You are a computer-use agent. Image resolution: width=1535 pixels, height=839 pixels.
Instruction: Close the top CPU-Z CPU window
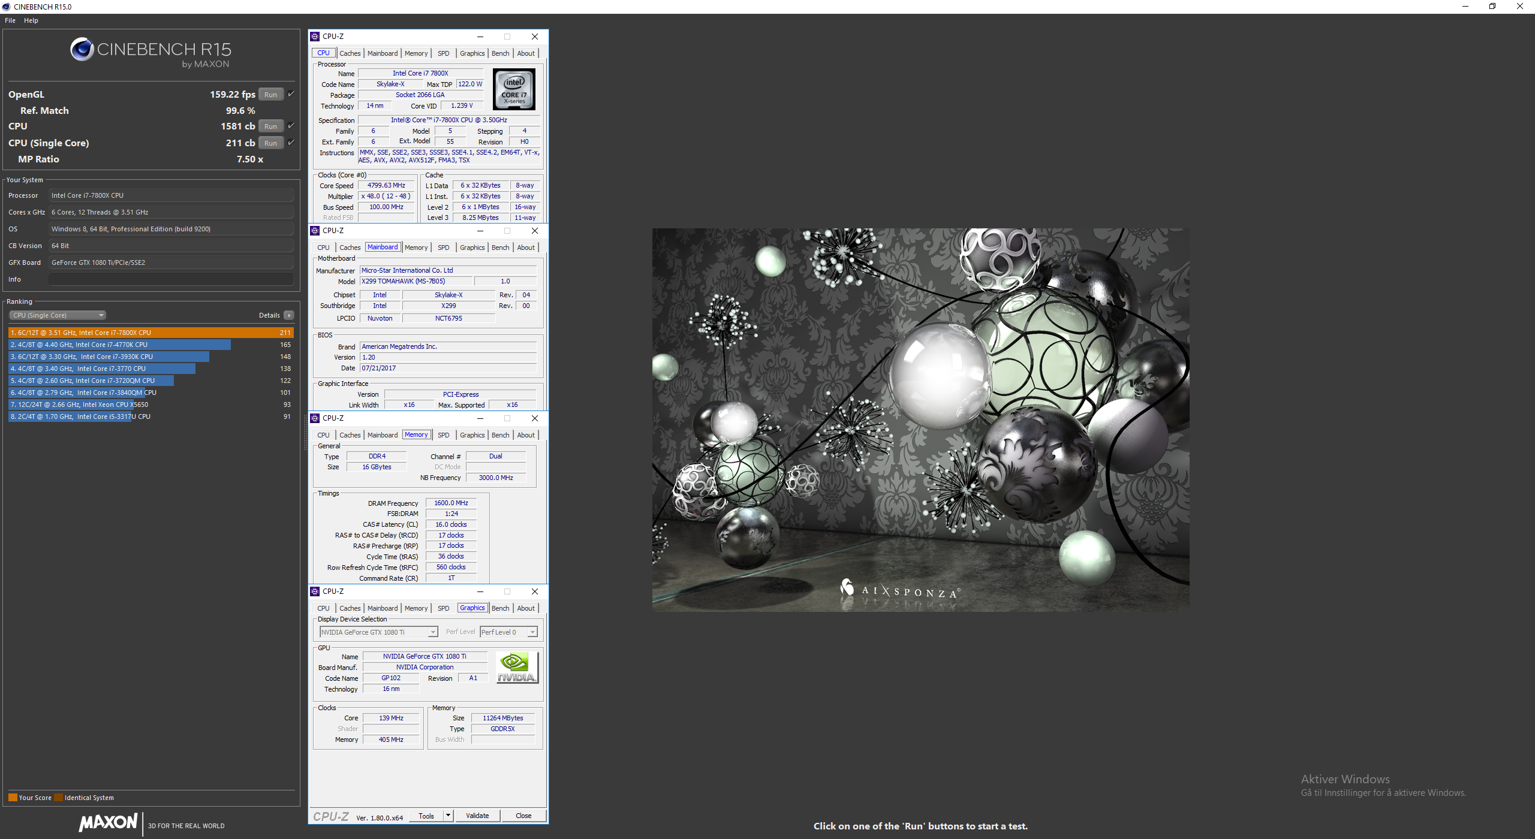click(535, 37)
